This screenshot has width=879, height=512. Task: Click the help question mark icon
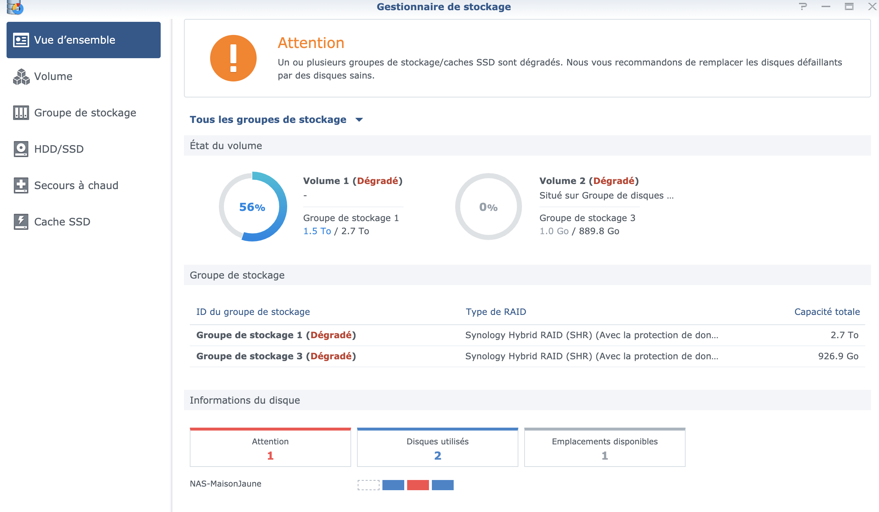click(x=803, y=7)
